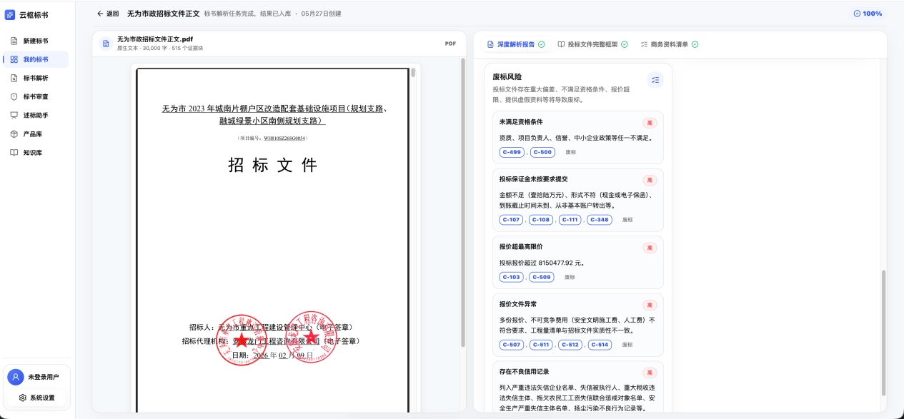Open 我的标书 in the sidebar
Viewport: 904px width, 419px height.
pos(36,59)
